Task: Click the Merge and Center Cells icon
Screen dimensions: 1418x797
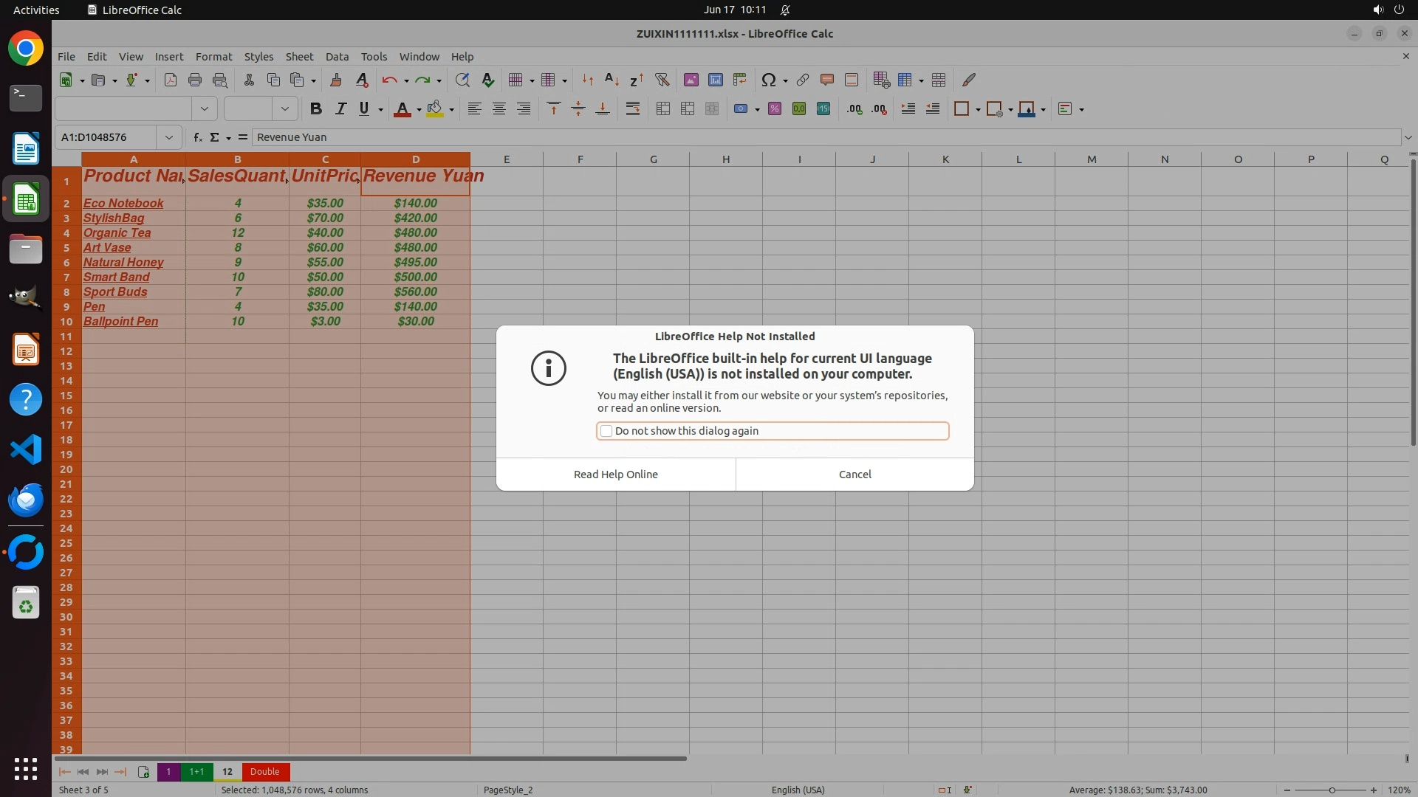Action: coord(663,109)
